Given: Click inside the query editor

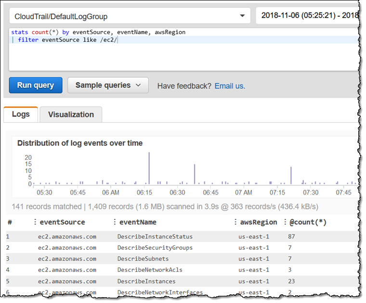Looking at the screenshot, I should [183, 49].
